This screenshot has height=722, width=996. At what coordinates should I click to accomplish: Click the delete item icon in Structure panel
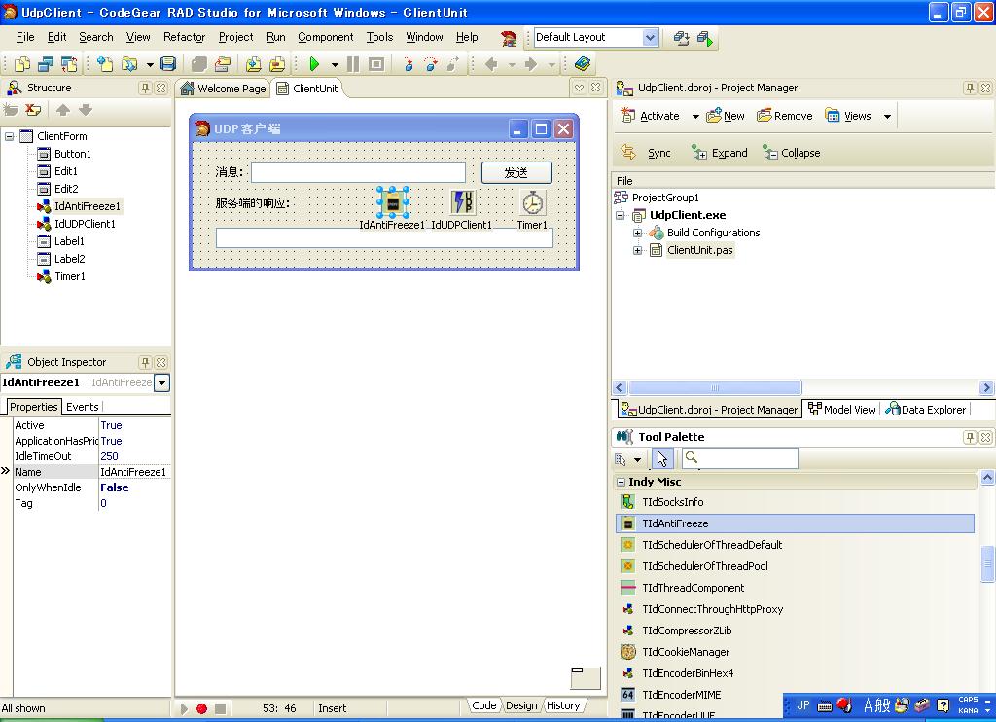click(x=33, y=110)
